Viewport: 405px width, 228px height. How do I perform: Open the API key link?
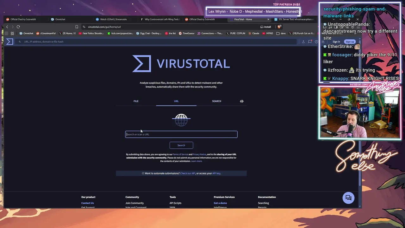[216, 174]
